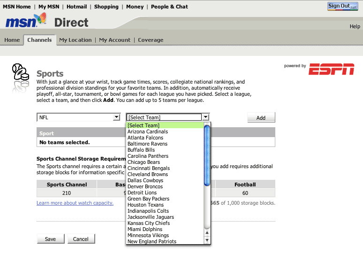The image size is (363, 262).
Task: Choose Detroit Lions from the list
Action: 165,193
